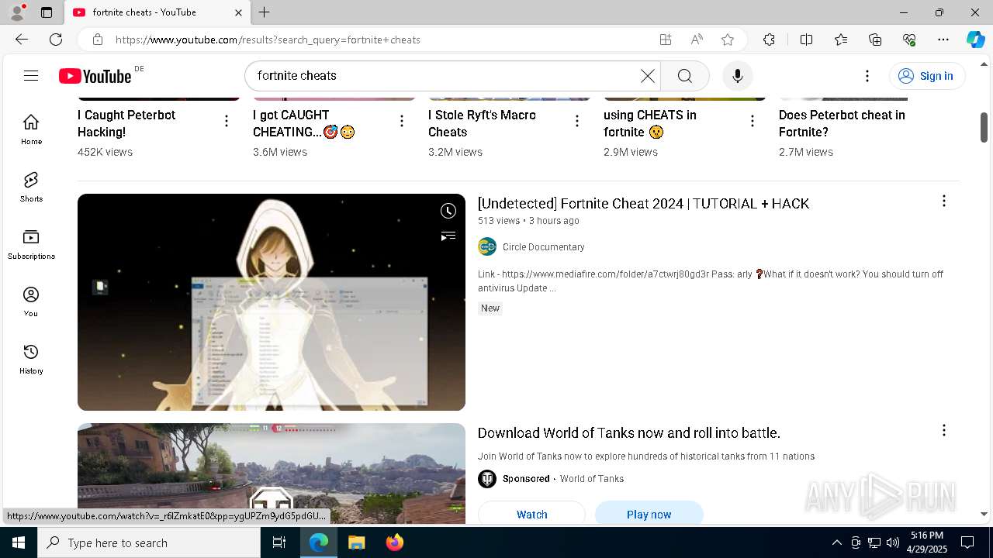Open options for 'using CHEATS in fortnite'
This screenshot has width=993, height=558.
coord(753,121)
